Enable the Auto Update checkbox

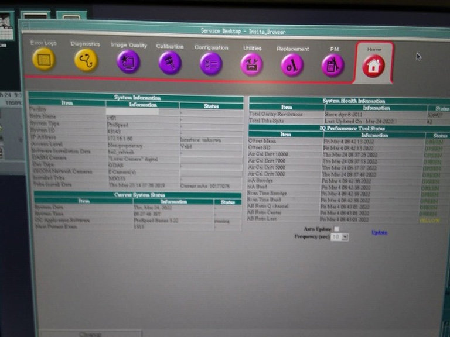336,229
